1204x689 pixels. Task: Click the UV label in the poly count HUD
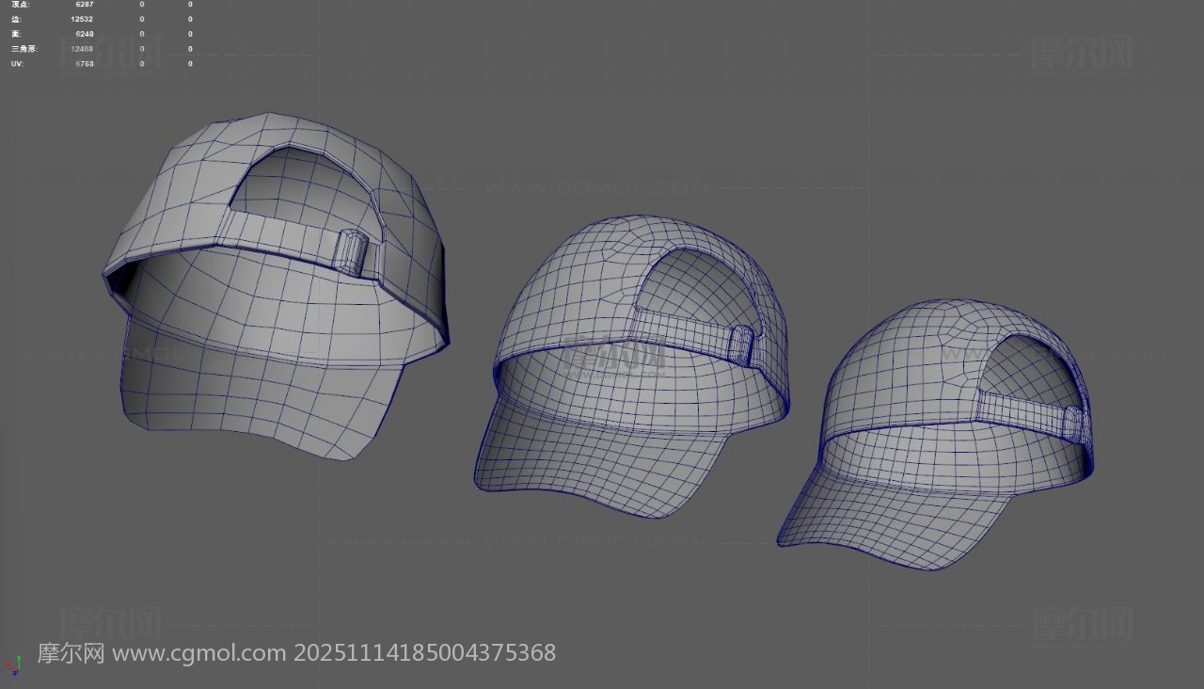(18, 64)
